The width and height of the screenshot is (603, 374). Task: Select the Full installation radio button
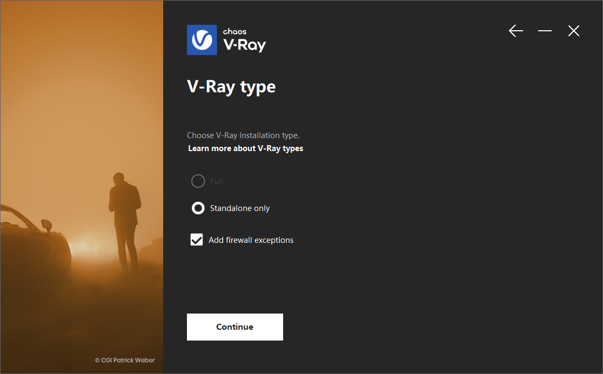pyautogui.click(x=198, y=181)
